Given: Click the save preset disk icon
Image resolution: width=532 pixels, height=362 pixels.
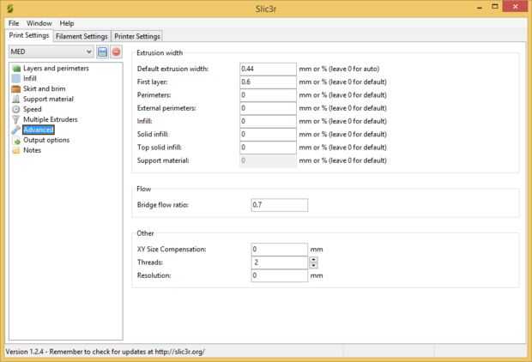Looking at the screenshot, I should click(102, 52).
